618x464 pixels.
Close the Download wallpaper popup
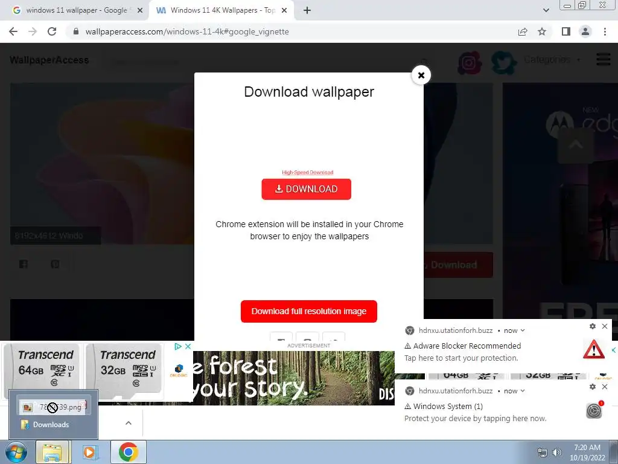pyautogui.click(x=421, y=75)
